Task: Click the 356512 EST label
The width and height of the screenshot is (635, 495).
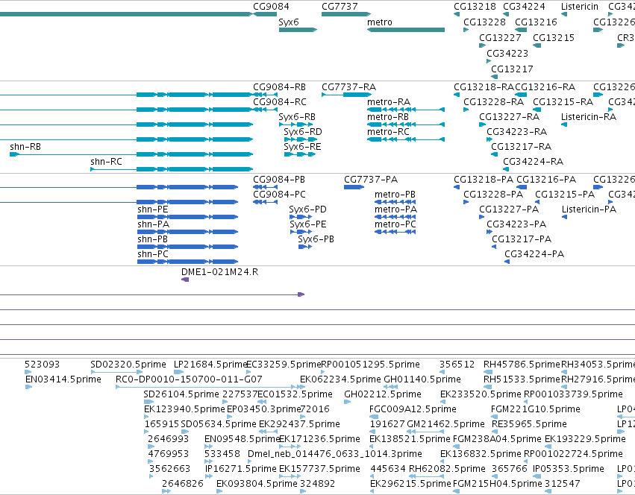Action: 457,365
